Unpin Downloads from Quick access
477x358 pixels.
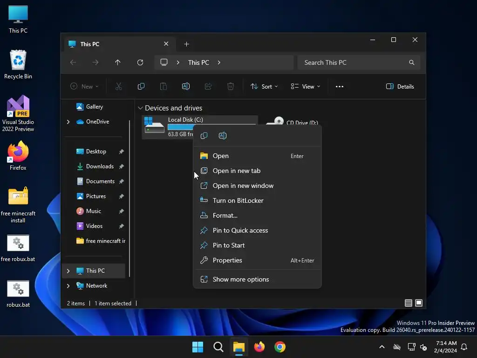click(x=122, y=166)
